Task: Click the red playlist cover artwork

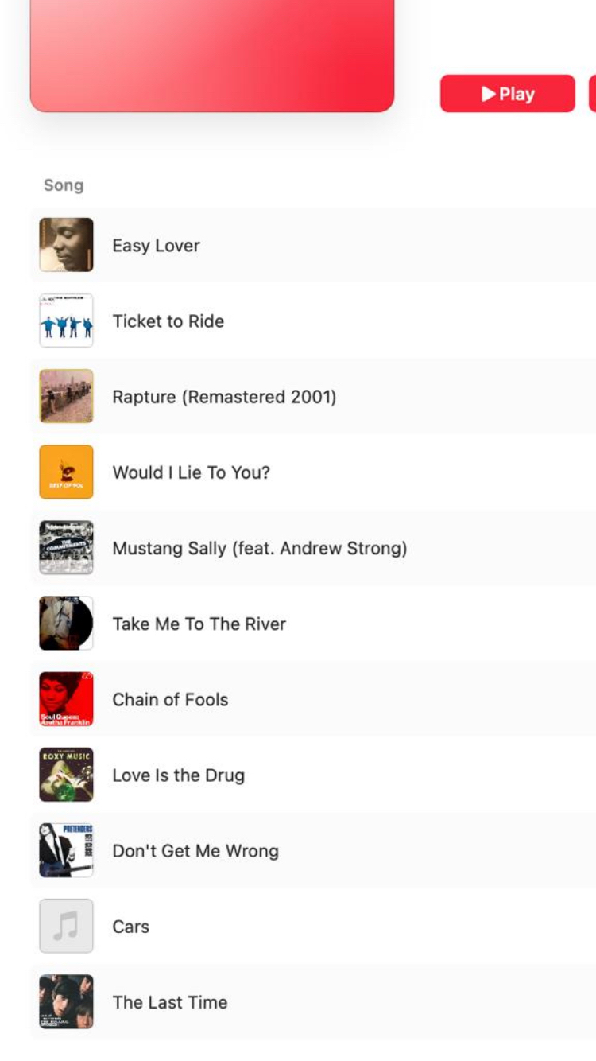Action: pyautogui.click(x=212, y=54)
